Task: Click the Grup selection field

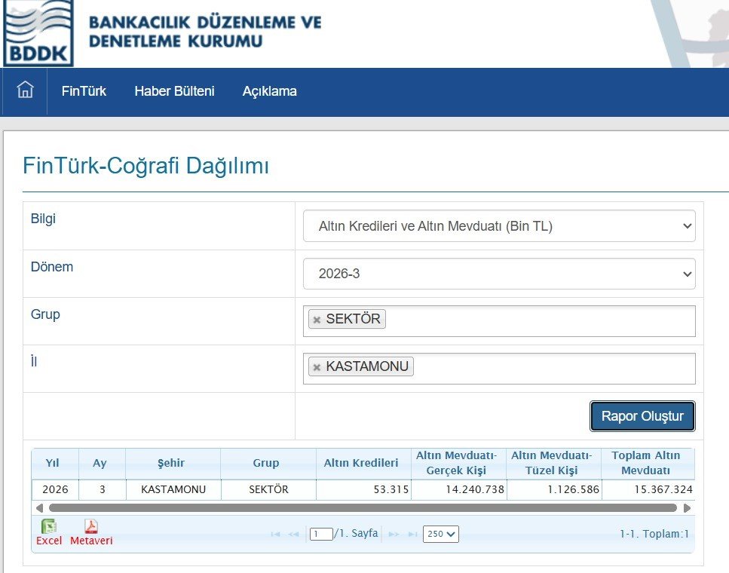Action: point(499,321)
